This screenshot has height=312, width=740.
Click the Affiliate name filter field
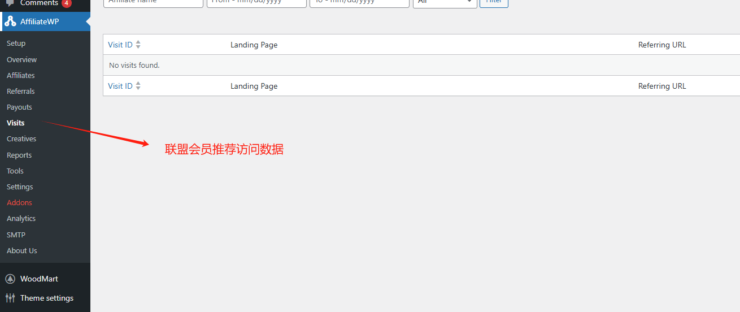(153, 2)
